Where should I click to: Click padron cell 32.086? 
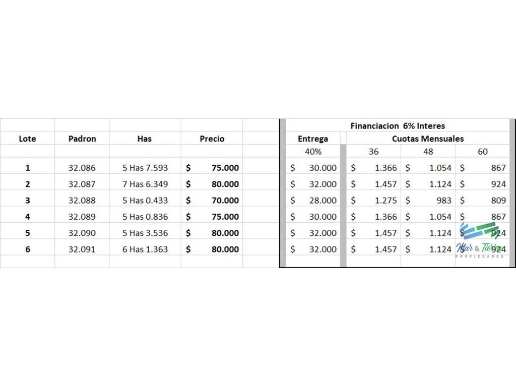click(x=82, y=168)
